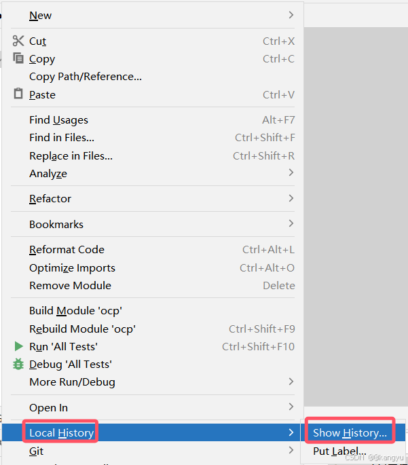Open the Analyze menu entry
Image resolution: width=408 pixels, height=465 pixels.
pyautogui.click(x=153, y=174)
